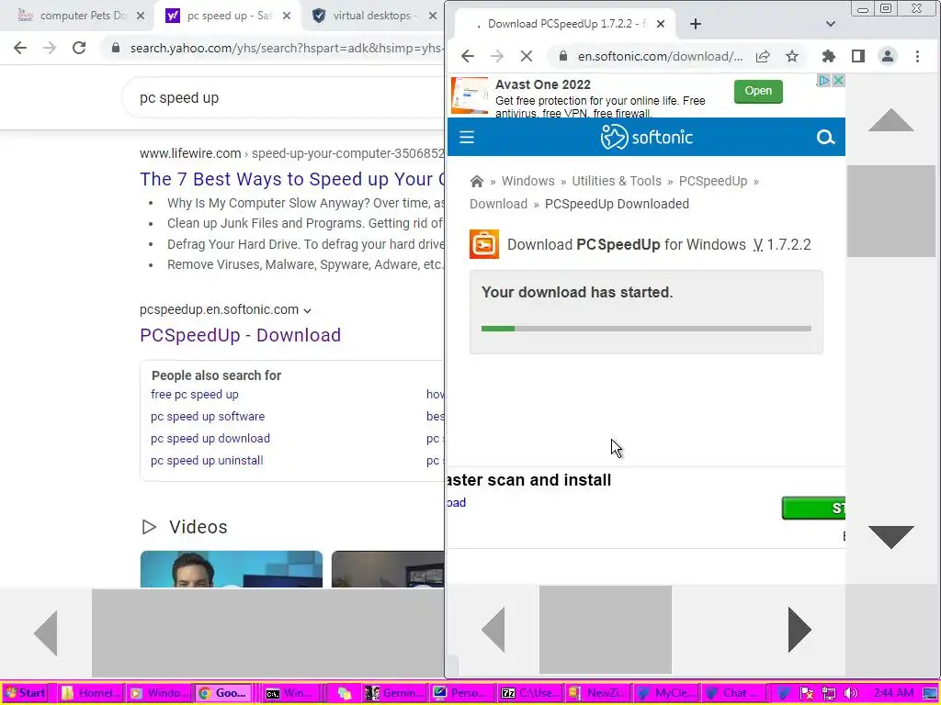Click forward arrow in Yahoo browser window
The image size is (941, 705).
click(50, 48)
